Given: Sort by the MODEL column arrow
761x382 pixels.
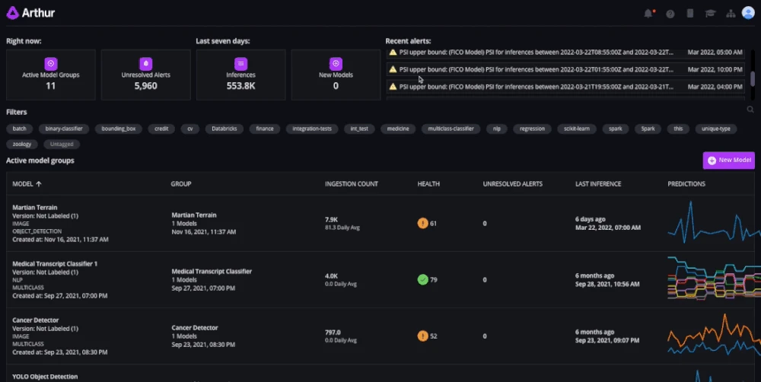Looking at the screenshot, I should (x=39, y=184).
